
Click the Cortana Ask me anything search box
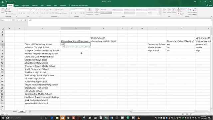[x=24, y=118]
